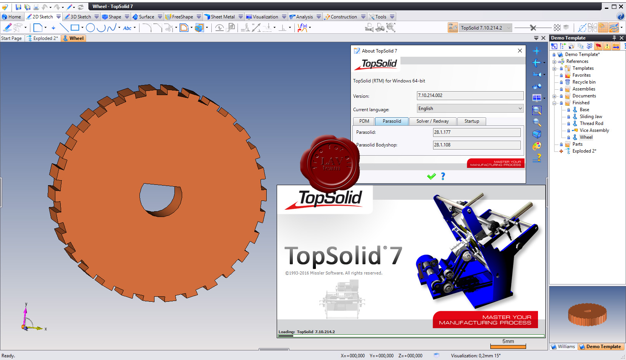Click the wheel preview thumbnail

pos(587,314)
